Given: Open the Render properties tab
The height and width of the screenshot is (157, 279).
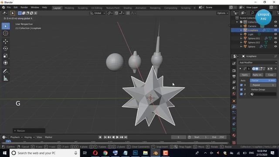Looking at the screenshot, I should (234, 71).
